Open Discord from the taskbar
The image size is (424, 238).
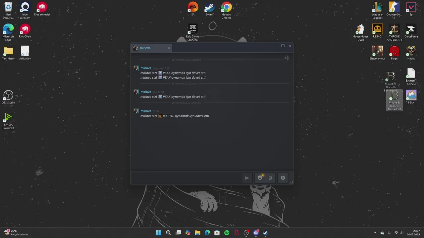pyautogui.click(x=256, y=233)
